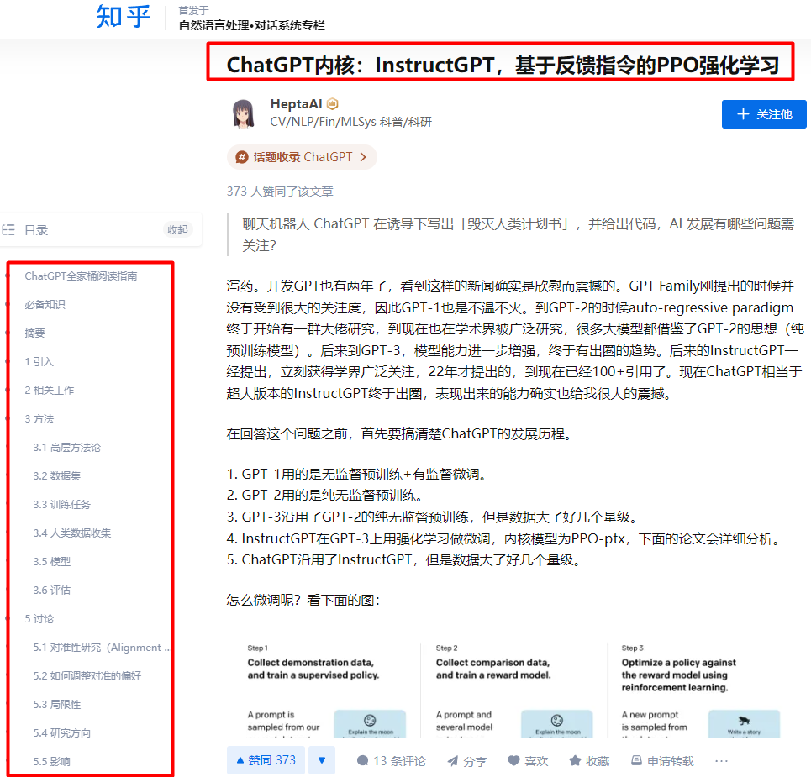The width and height of the screenshot is (811, 777).
Task: Open the Zhihu (知乎) logo home link
Action: pyautogui.click(x=123, y=17)
